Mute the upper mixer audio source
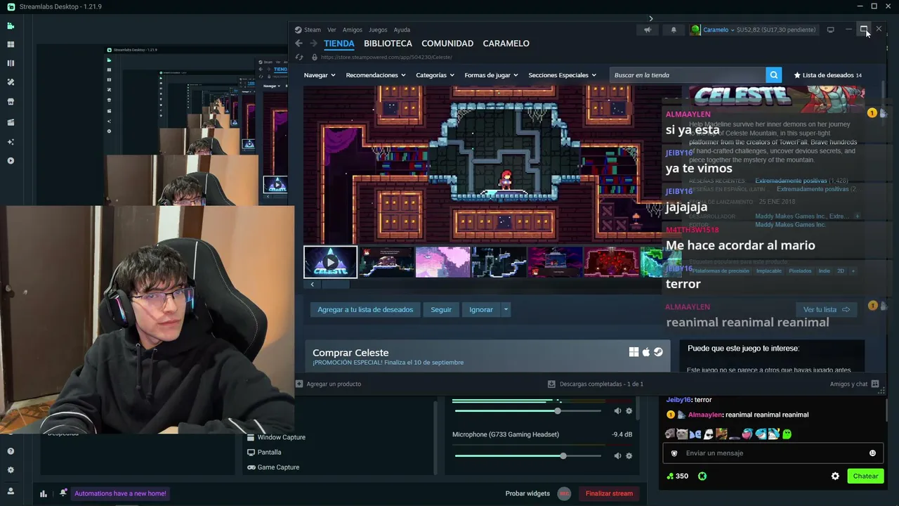Image resolution: width=899 pixels, height=506 pixels. tap(617, 410)
